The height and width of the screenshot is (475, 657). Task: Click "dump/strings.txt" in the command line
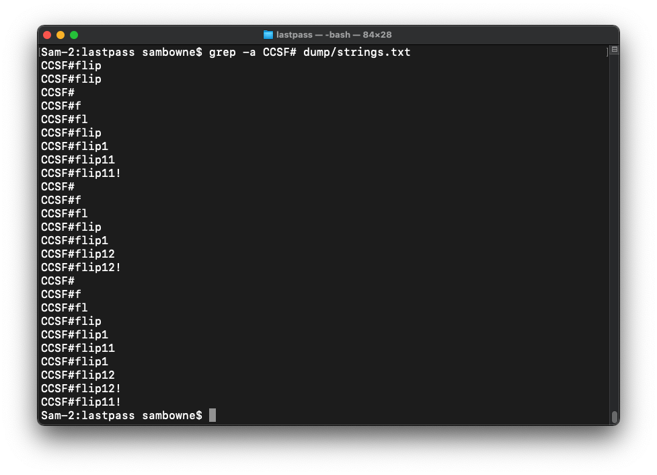coord(356,52)
